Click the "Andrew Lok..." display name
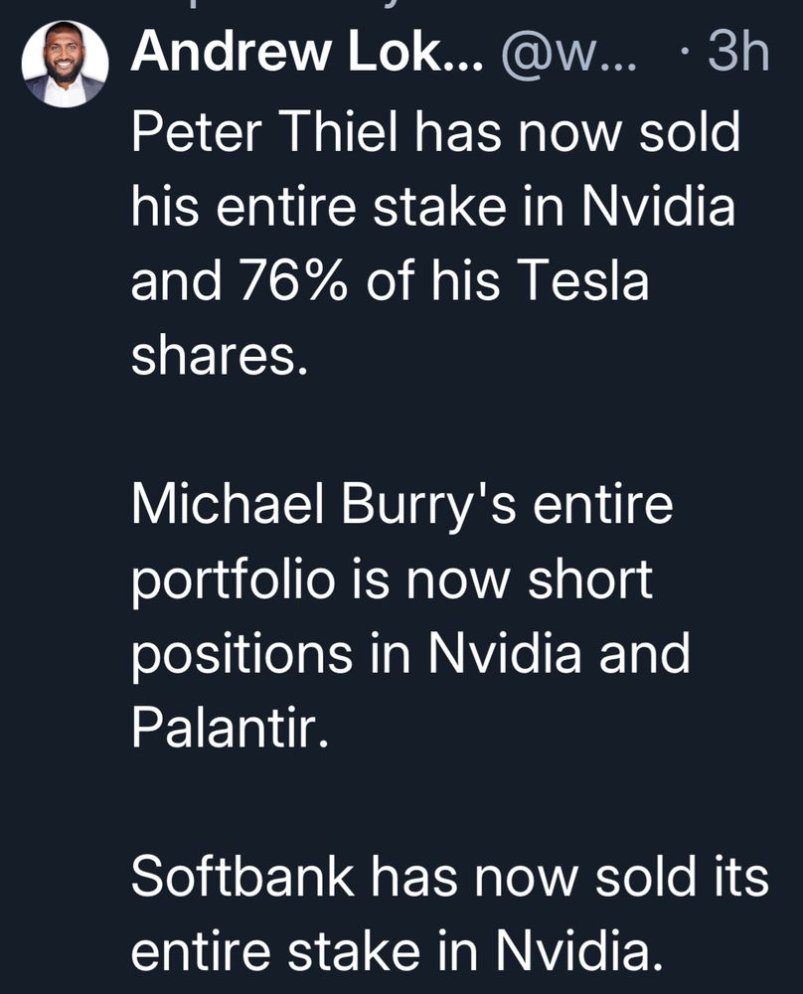The width and height of the screenshot is (803, 994). coord(306,54)
